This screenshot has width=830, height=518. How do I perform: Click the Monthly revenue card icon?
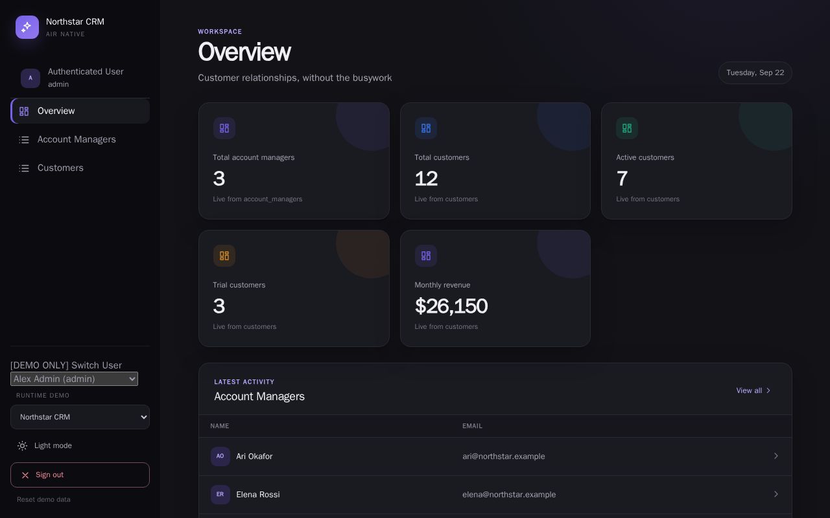coord(426,256)
